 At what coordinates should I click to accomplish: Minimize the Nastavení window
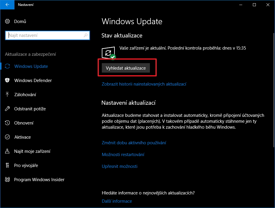coord(241,5)
